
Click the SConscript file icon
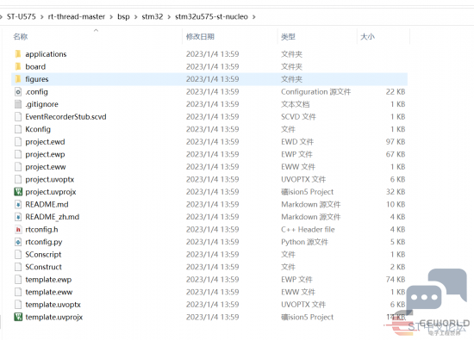tap(18, 255)
